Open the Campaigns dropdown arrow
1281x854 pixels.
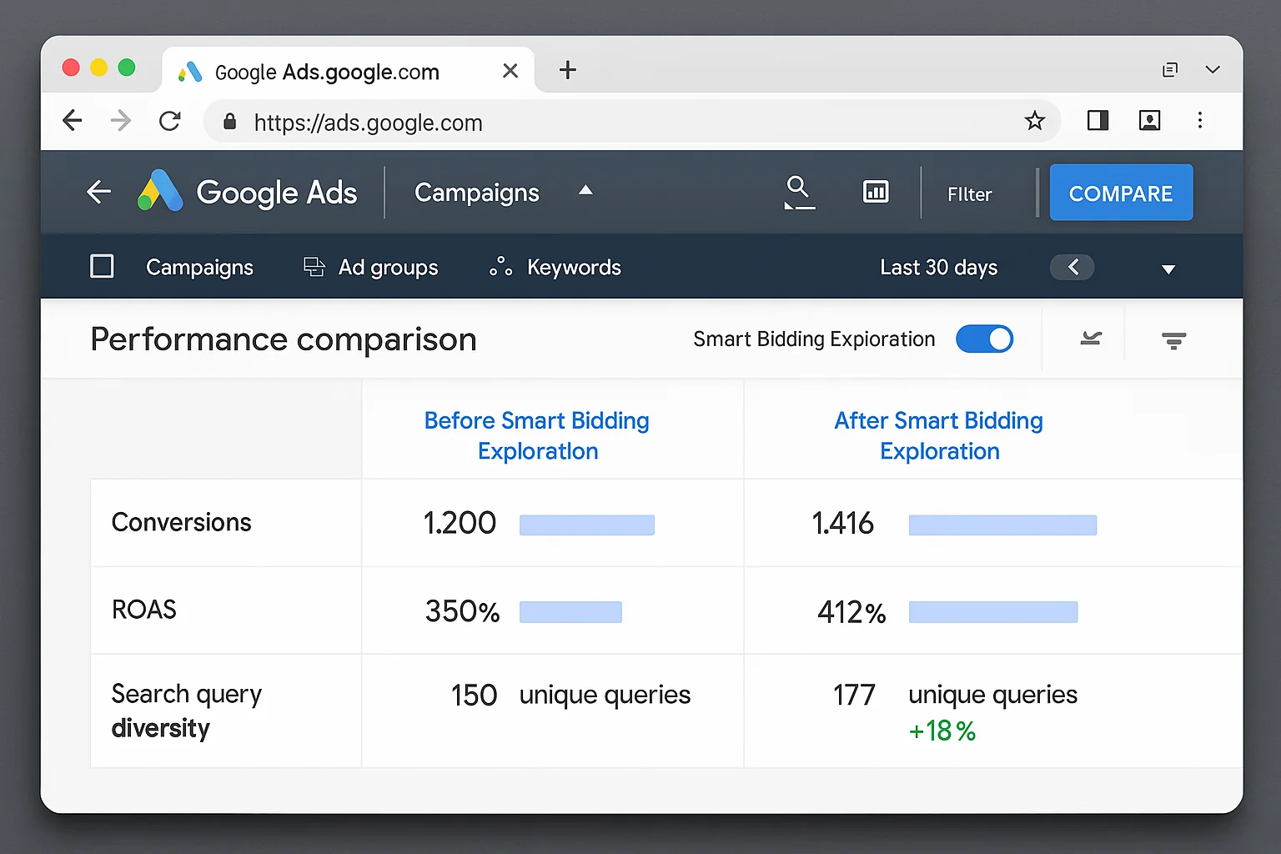[585, 190]
